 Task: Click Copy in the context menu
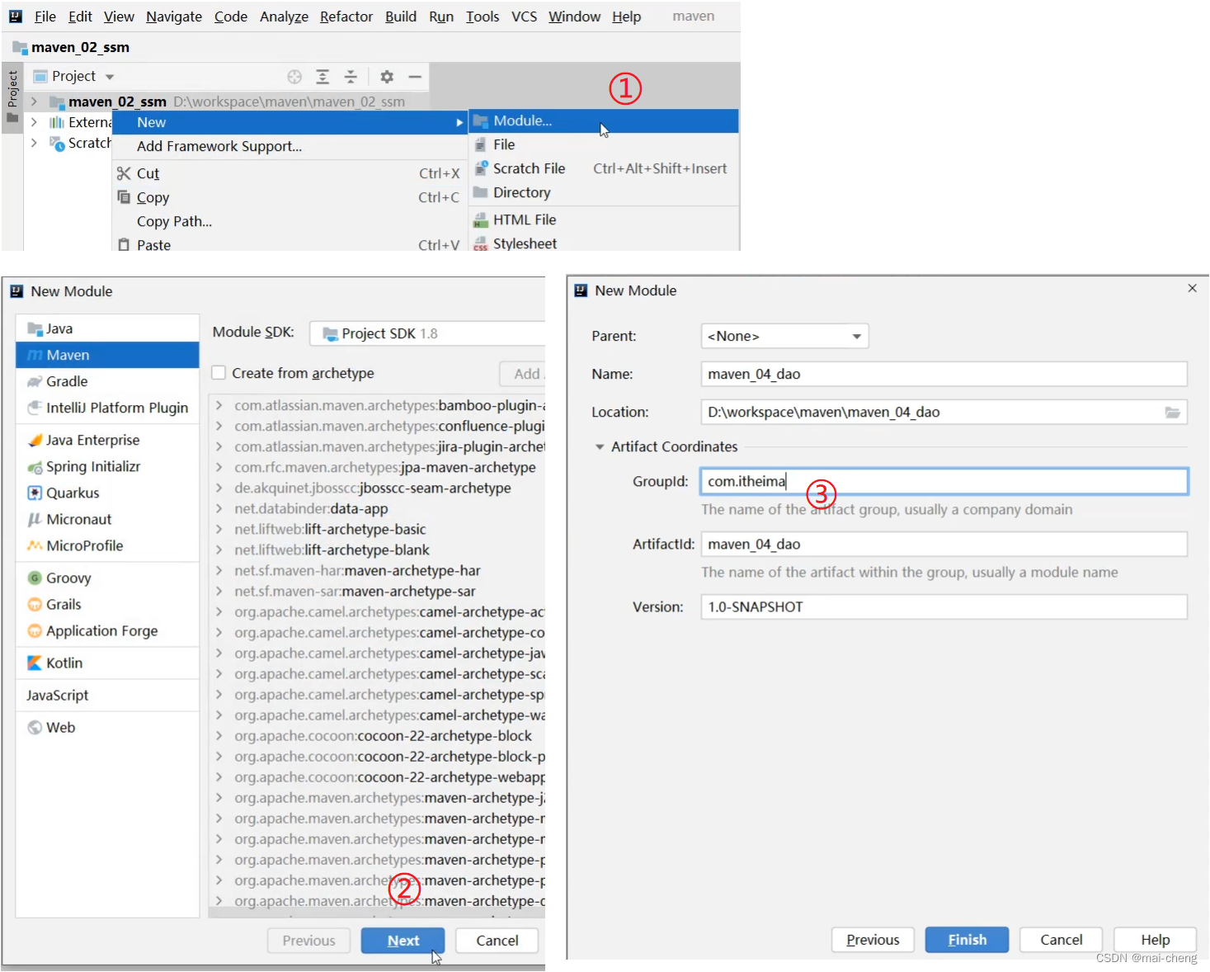289,197
